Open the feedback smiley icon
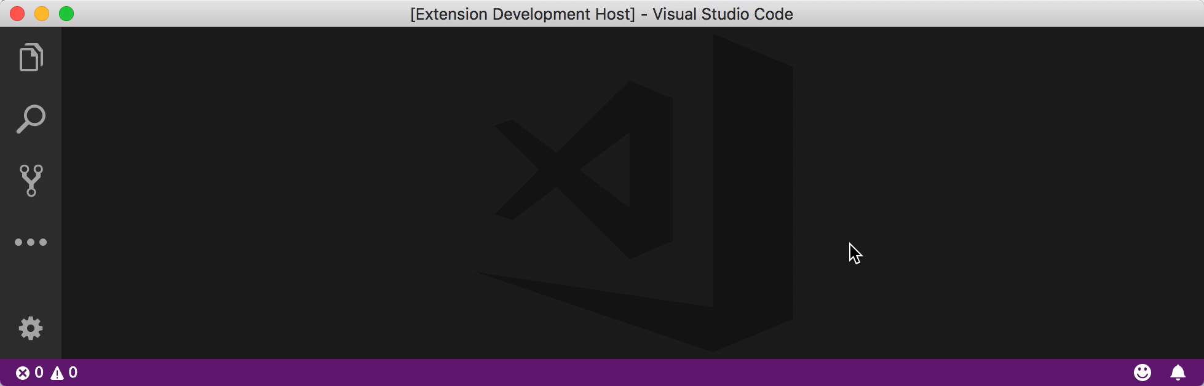1204x386 pixels. (x=1143, y=372)
